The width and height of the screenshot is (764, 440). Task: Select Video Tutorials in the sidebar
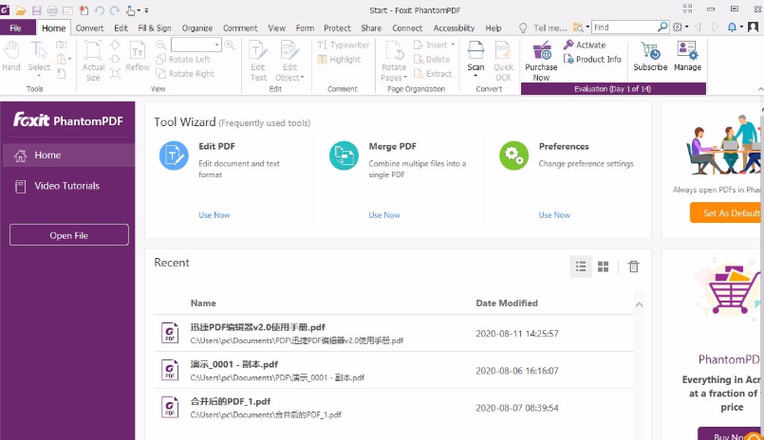(66, 186)
